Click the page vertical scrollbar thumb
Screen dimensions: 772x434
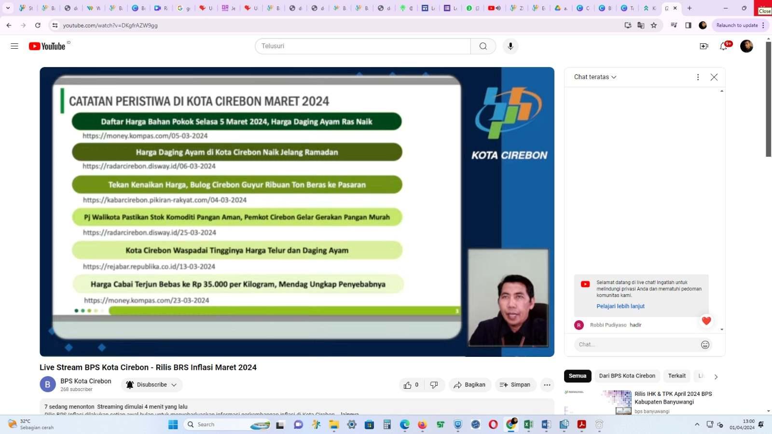pos(769,99)
